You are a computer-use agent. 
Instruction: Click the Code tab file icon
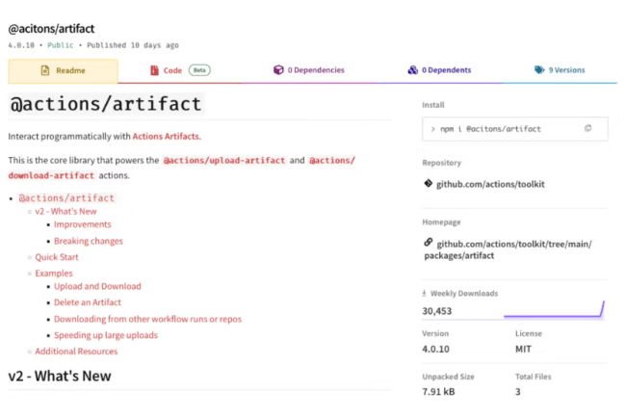[x=153, y=70]
